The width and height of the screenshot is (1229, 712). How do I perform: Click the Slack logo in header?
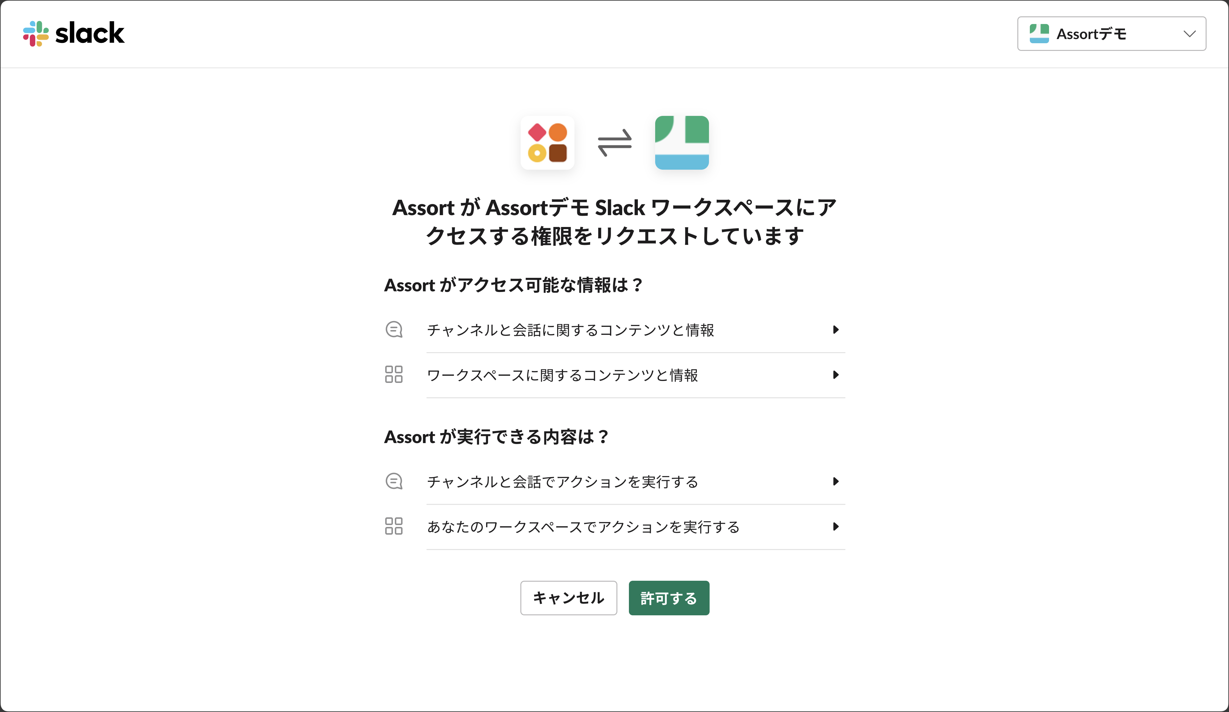pyautogui.click(x=74, y=34)
